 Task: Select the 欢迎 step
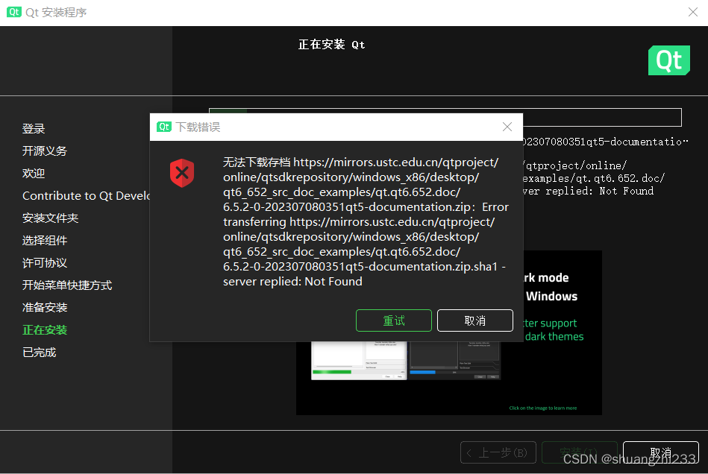pos(34,173)
